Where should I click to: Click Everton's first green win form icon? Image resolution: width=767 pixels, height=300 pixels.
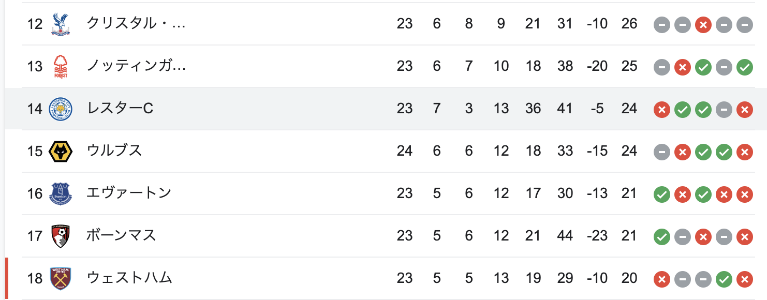[x=661, y=194]
